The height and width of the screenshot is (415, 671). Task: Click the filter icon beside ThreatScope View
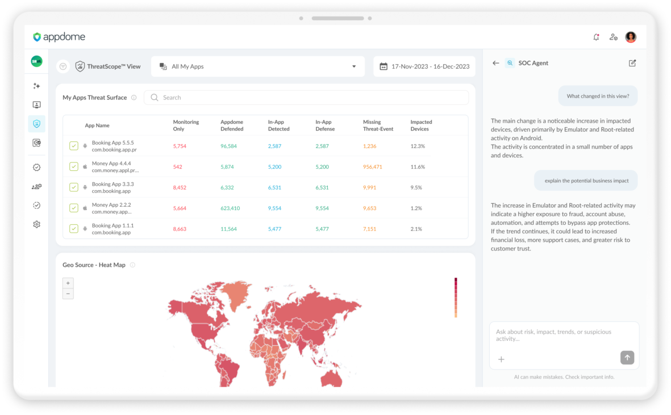tap(63, 66)
